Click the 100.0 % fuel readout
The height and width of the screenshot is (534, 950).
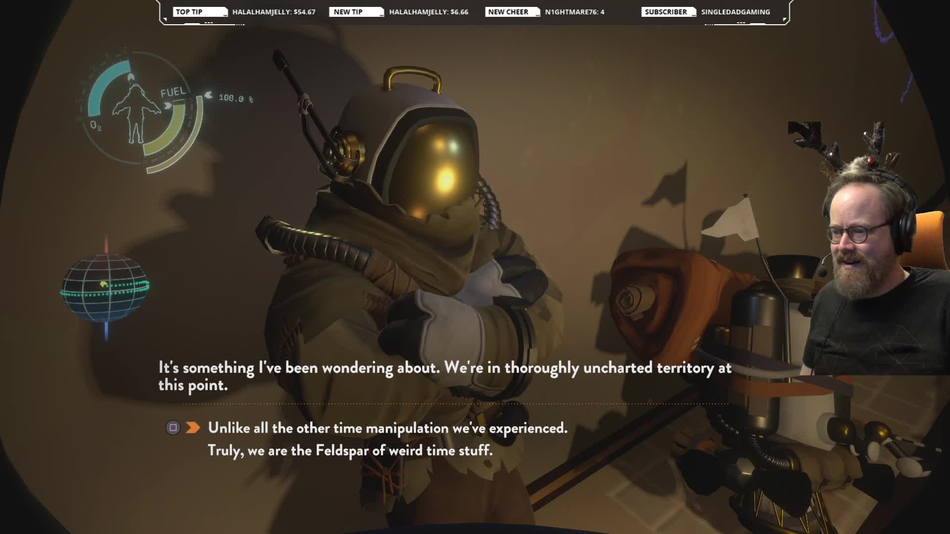click(x=236, y=98)
